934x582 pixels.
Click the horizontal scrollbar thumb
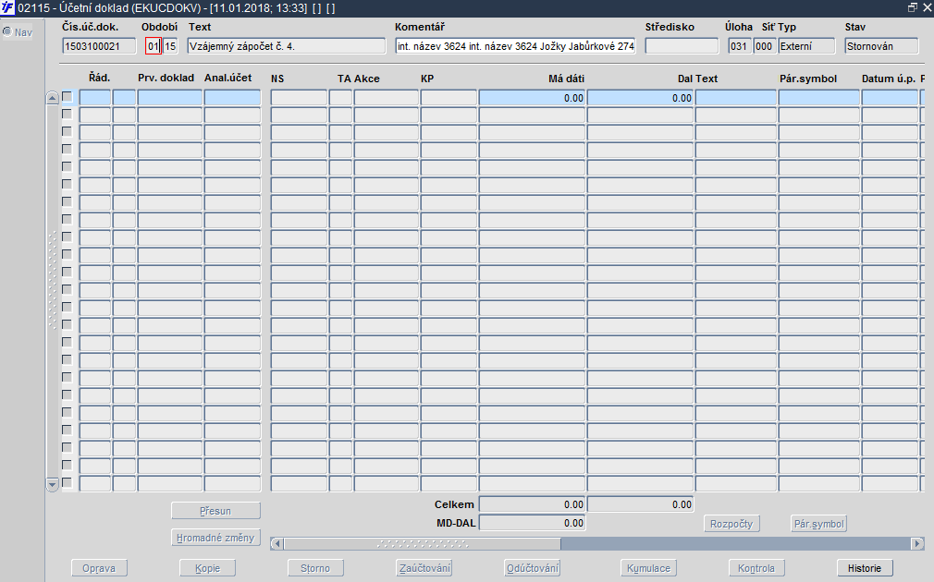[423, 543]
